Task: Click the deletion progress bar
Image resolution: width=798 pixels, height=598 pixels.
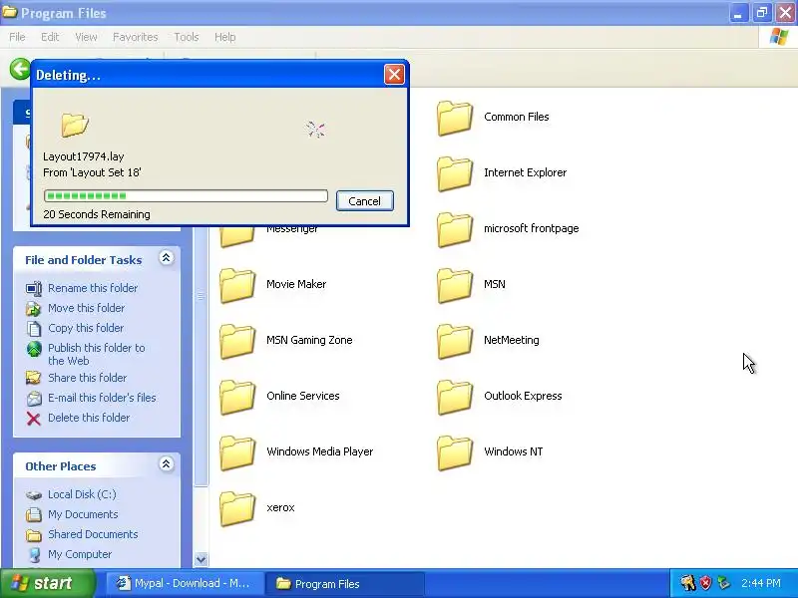Action: pyautogui.click(x=186, y=195)
